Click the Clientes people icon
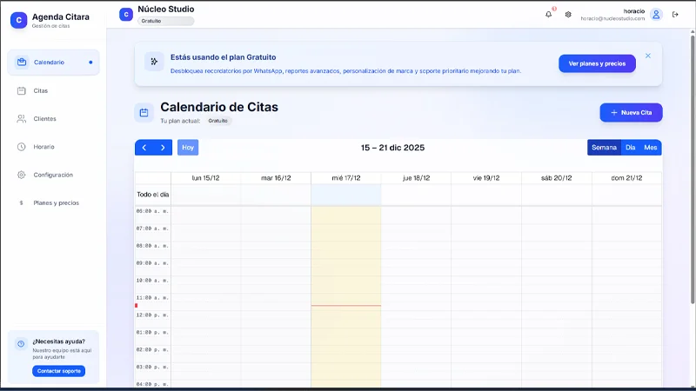Image resolution: width=696 pixels, height=391 pixels. click(21, 118)
